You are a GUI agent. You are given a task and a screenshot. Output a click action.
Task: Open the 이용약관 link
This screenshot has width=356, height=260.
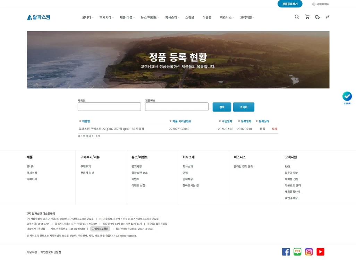tap(32, 252)
